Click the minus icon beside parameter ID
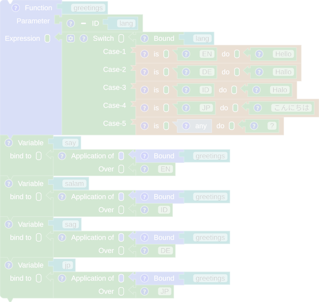Image resolution: width=319 pixels, height=302 pixels. point(83,23)
